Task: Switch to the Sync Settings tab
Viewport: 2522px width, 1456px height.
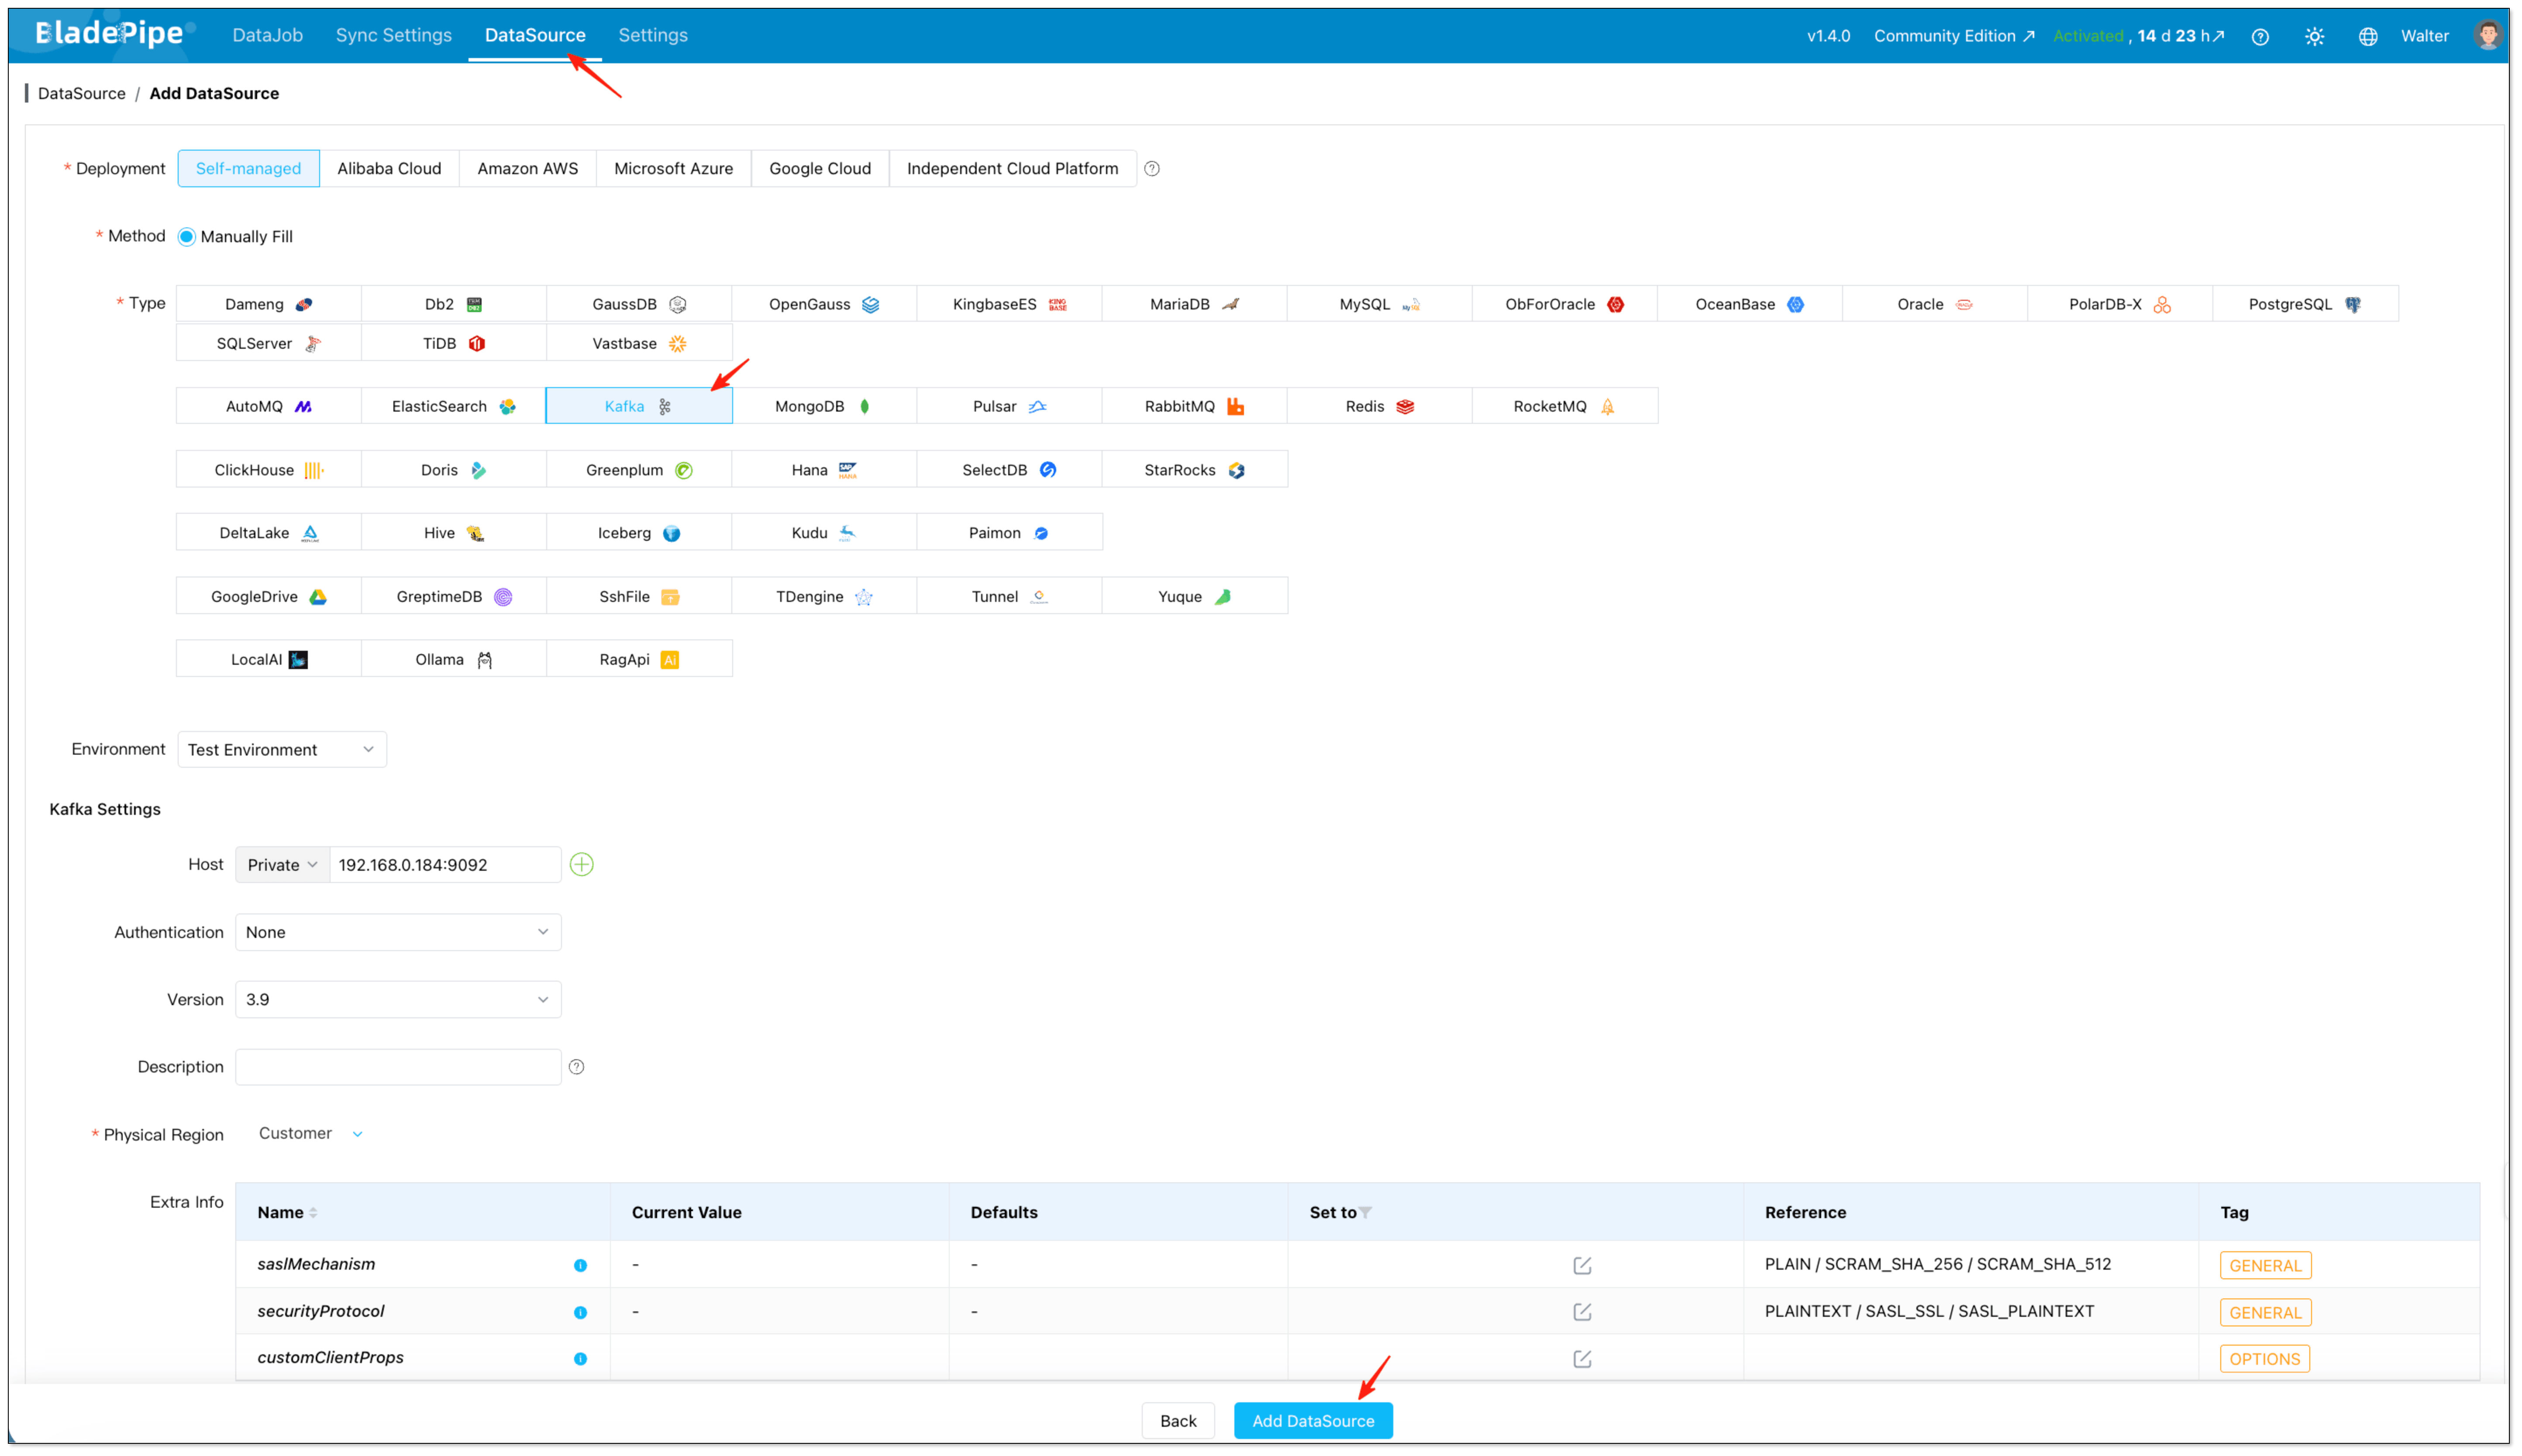Action: pos(393,34)
